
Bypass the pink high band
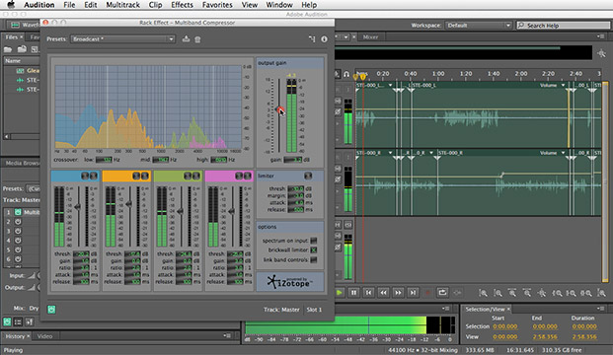[x=248, y=176]
